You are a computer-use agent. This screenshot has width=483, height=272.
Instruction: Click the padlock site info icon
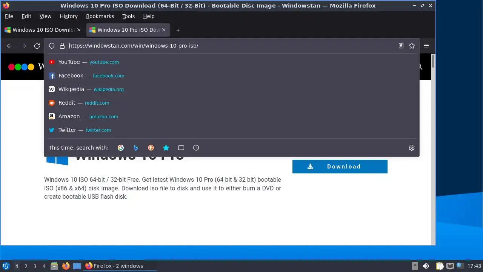[x=62, y=46]
